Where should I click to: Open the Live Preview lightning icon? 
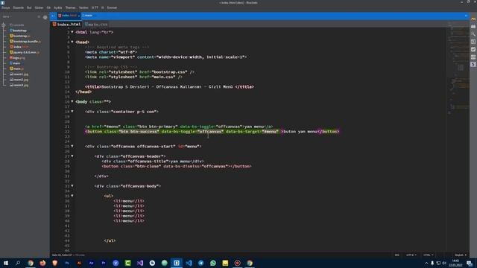[x=473, y=19]
